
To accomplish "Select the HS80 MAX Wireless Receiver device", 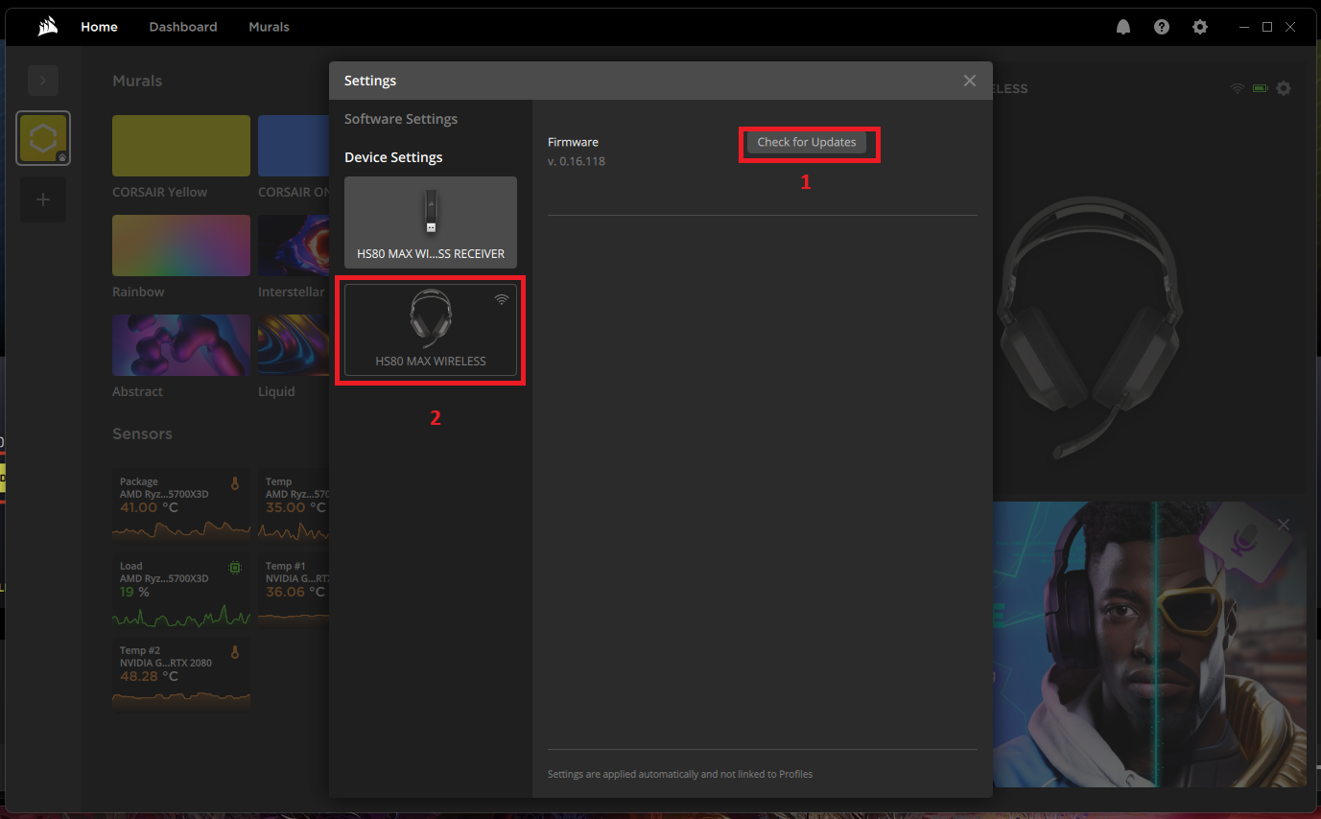I will (431, 222).
